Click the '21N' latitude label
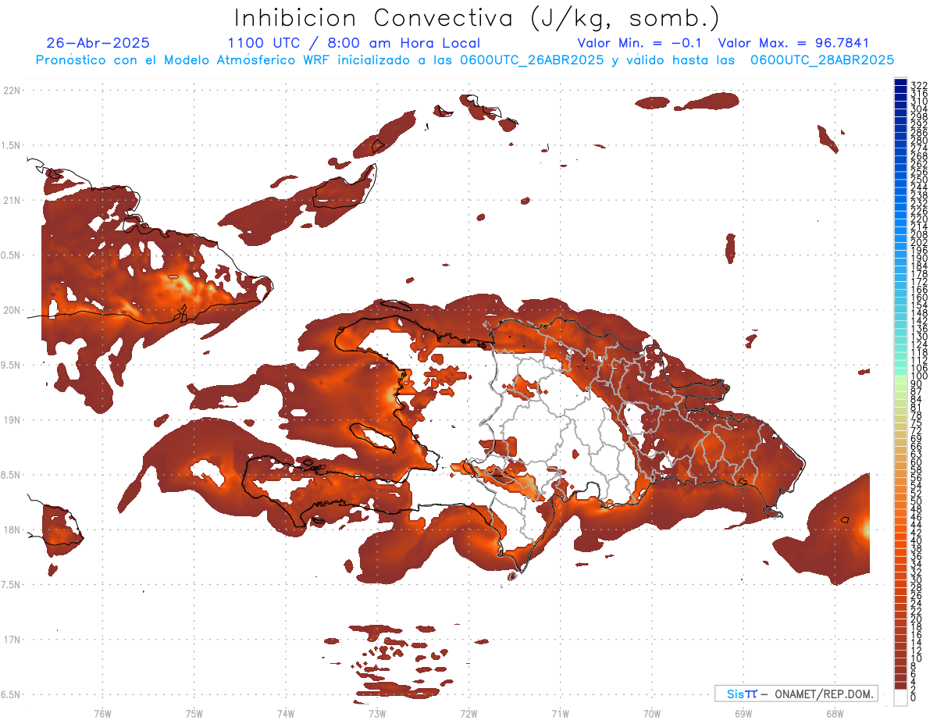Viewport: 937px width, 724px height. coord(12,200)
